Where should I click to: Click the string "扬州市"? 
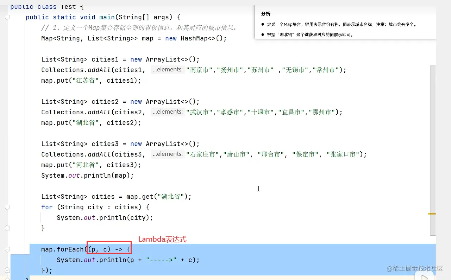coord(231,70)
